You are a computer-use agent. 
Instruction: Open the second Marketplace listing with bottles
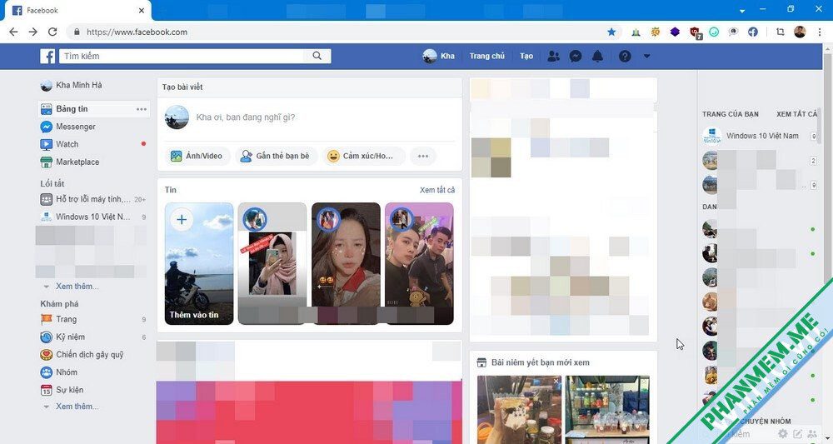pos(606,410)
